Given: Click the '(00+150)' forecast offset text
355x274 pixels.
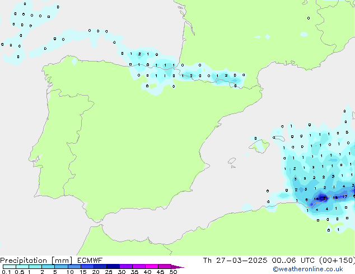Looking at the screenshot, I should (x=337, y=261).
